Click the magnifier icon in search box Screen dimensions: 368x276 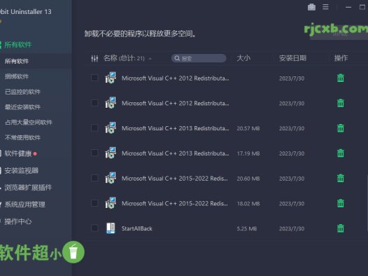[x=177, y=58]
